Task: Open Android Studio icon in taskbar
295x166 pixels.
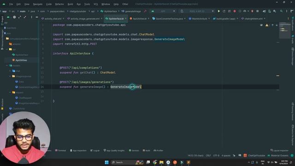Action: [x=168, y=162]
